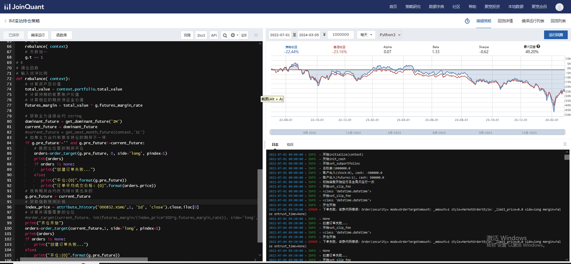Open the Python3 version dropdown
The height and width of the screenshot is (264, 571).
(x=390, y=35)
